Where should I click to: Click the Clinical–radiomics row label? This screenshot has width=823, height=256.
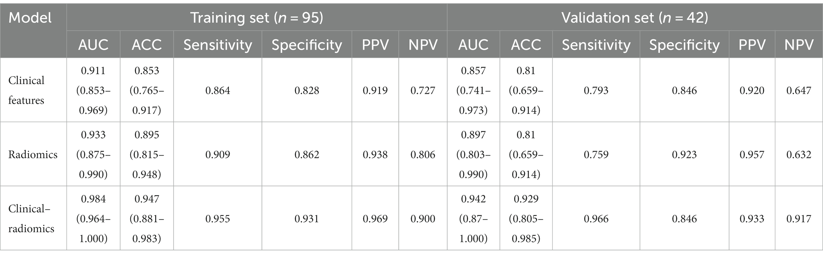coord(31,219)
